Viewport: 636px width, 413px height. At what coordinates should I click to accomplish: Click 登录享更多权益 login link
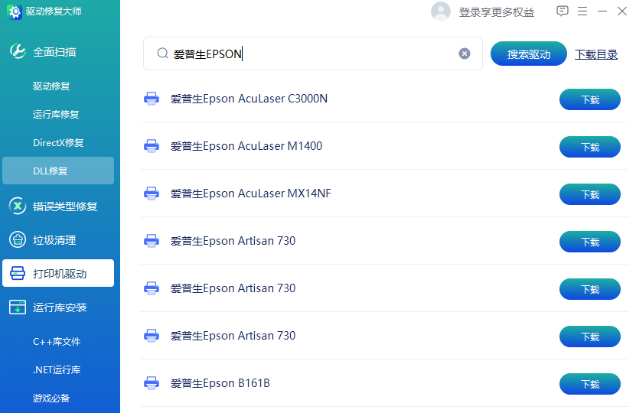tap(497, 12)
